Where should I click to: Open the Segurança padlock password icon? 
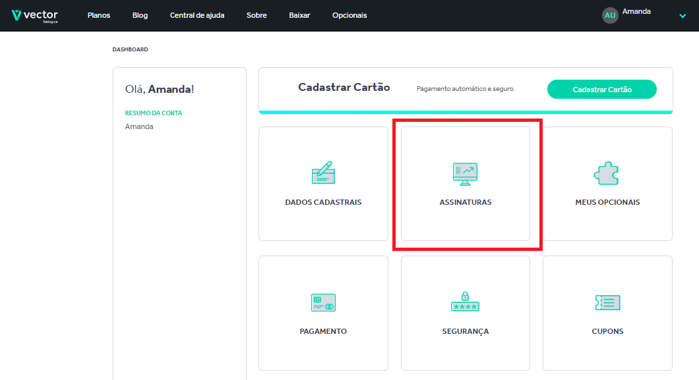click(x=465, y=301)
